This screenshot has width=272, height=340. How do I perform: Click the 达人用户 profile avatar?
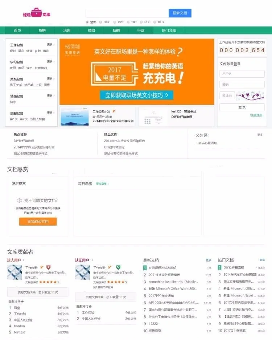(15, 272)
